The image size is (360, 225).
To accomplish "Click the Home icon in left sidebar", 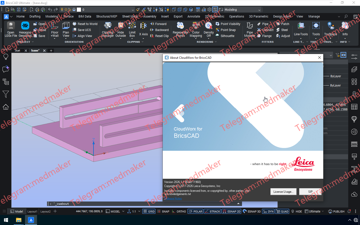I will (x=6, y=107).
